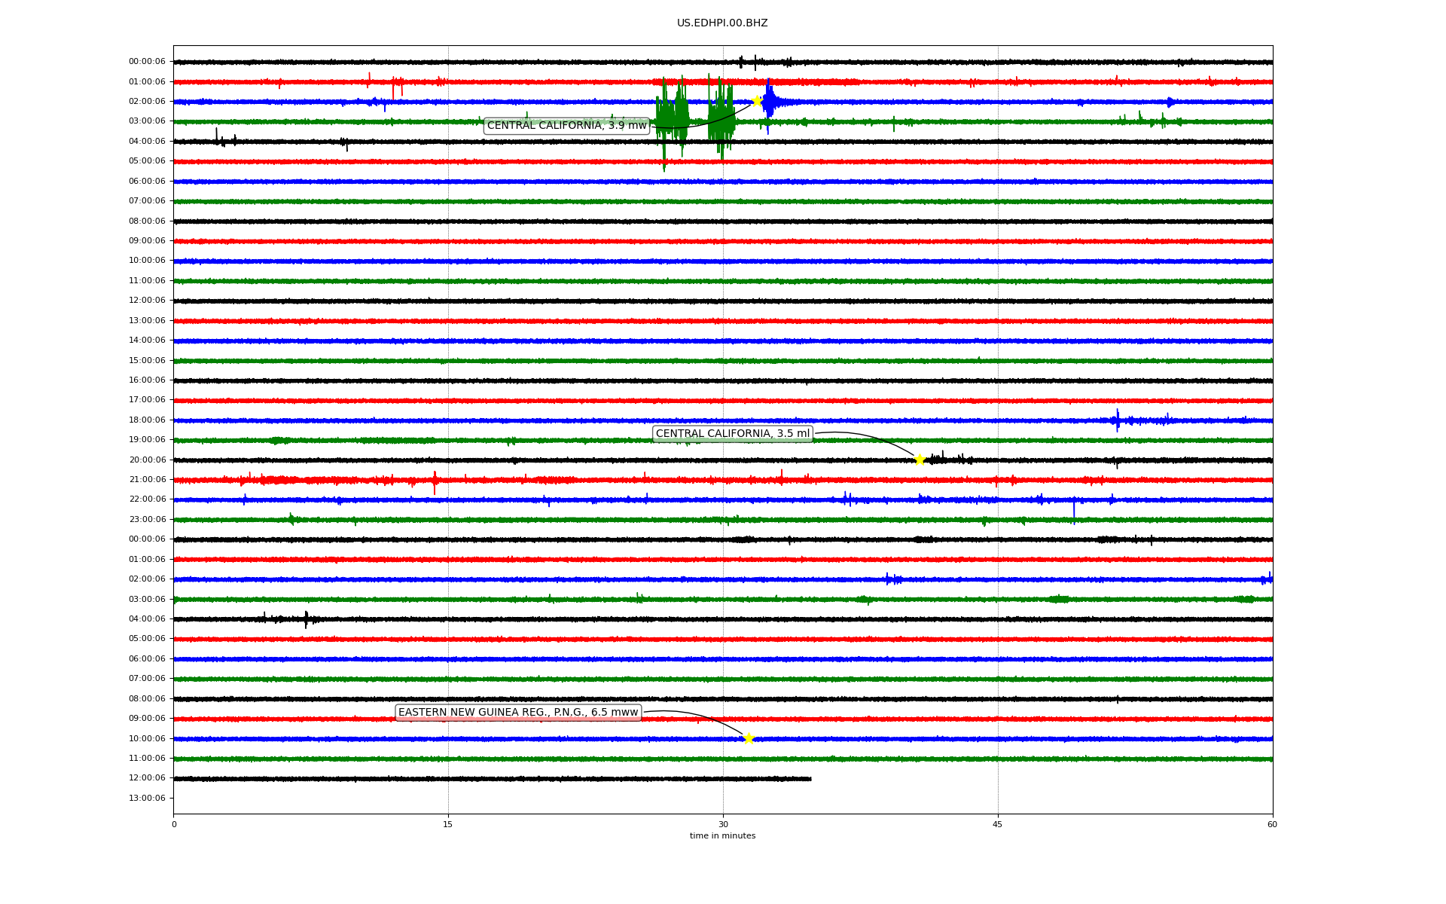Click the plot title US.EDHPI.00.BHZ
The image size is (1446, 904).
click(x=721, y=23)
